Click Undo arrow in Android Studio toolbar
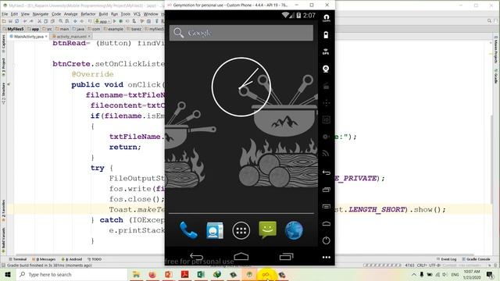Screen dimensions: 500x281 [x=25, y=21]
